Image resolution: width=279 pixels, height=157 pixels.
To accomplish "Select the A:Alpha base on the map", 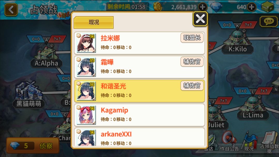I will click(x=46, y=57).
